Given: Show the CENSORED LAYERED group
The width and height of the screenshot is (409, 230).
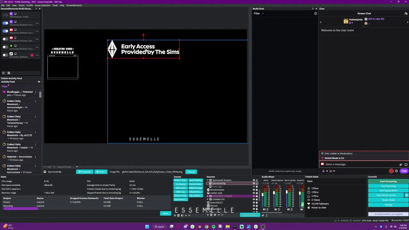Looking at the screenshot, I should [254, 196].
